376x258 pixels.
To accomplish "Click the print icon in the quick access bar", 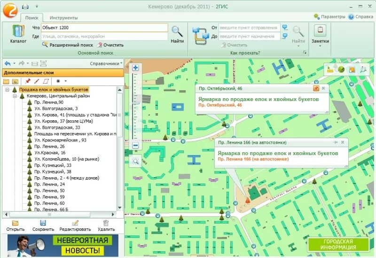I will pyautogui.click(x=25, y=7).
